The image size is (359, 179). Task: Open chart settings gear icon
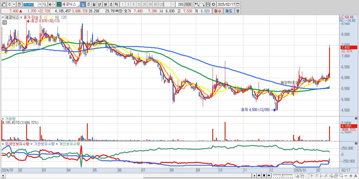pos(213,4)
